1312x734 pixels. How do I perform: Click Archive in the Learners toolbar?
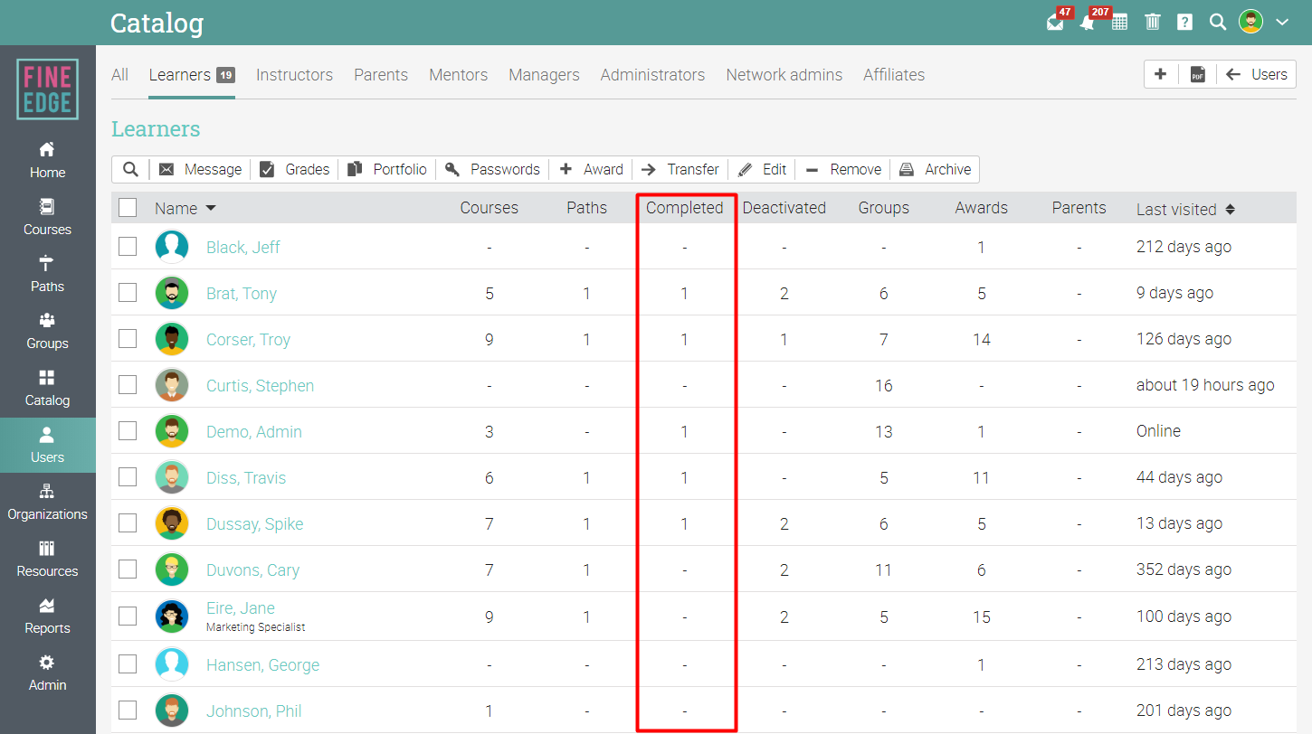936,169
